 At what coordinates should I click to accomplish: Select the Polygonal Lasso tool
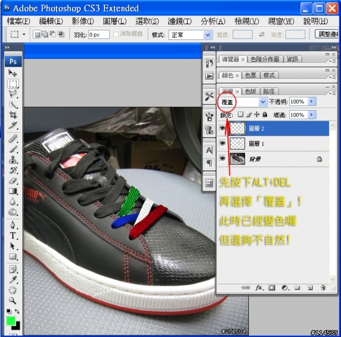click(x=13, y=94)
